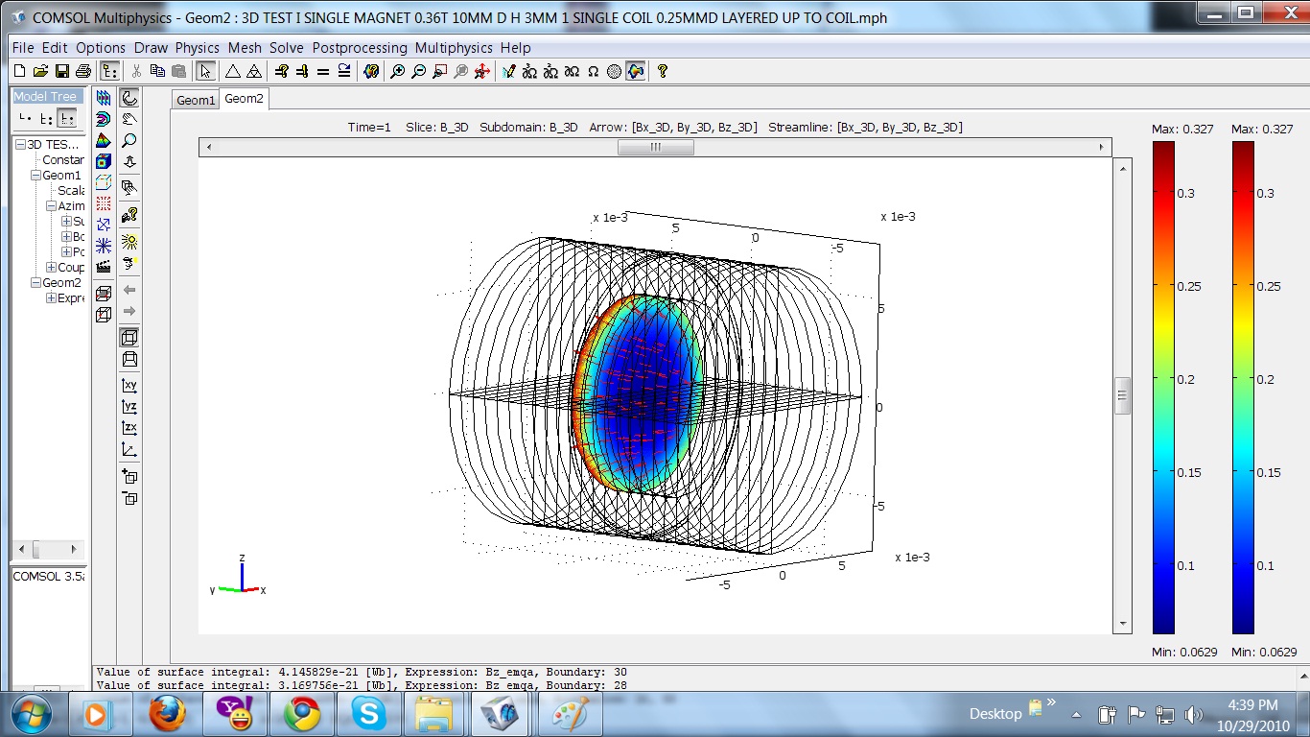Select the Solve equals-sign toolbar icon

click(x=323, y=71)
